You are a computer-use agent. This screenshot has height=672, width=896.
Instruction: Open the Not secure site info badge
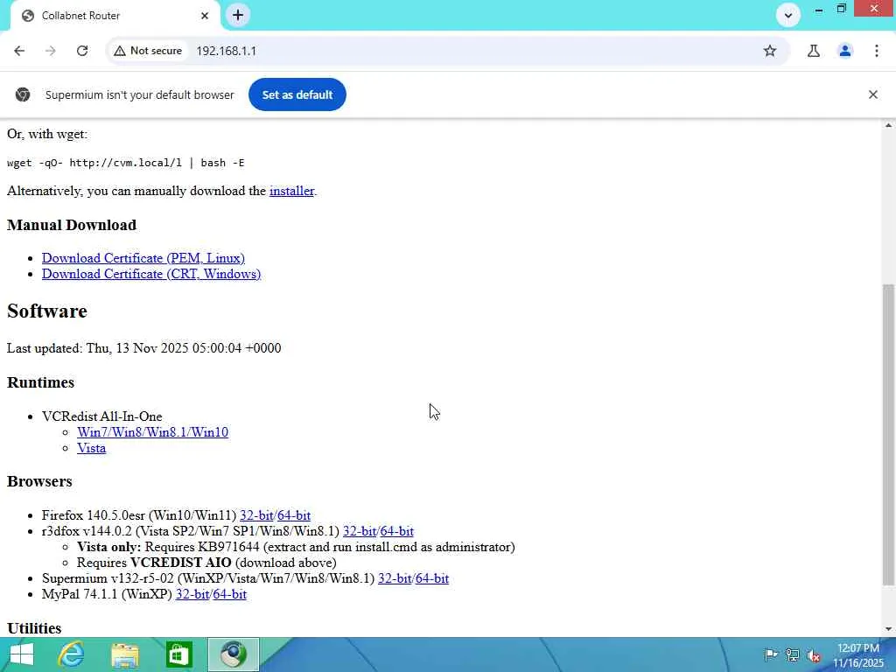(x=147, y=51)
